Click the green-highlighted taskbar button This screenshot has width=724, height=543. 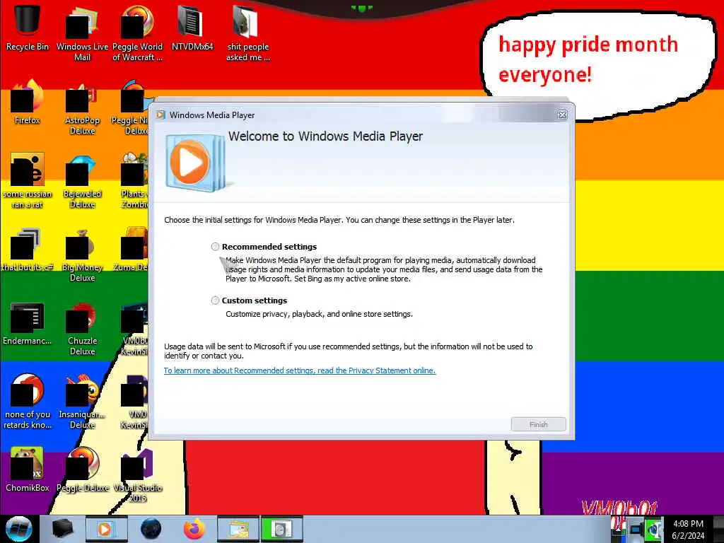point(281,529)
